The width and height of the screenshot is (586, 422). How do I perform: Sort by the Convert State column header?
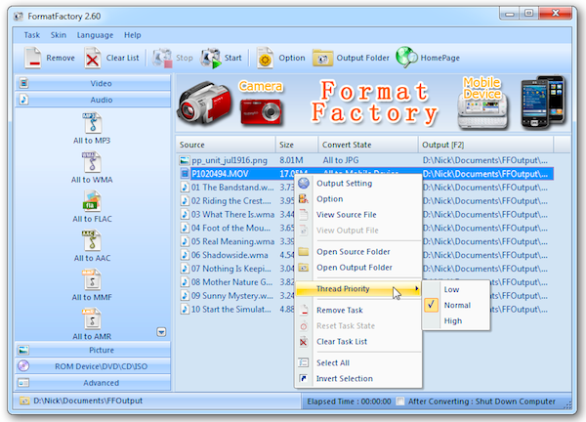[x=368, y=145]
